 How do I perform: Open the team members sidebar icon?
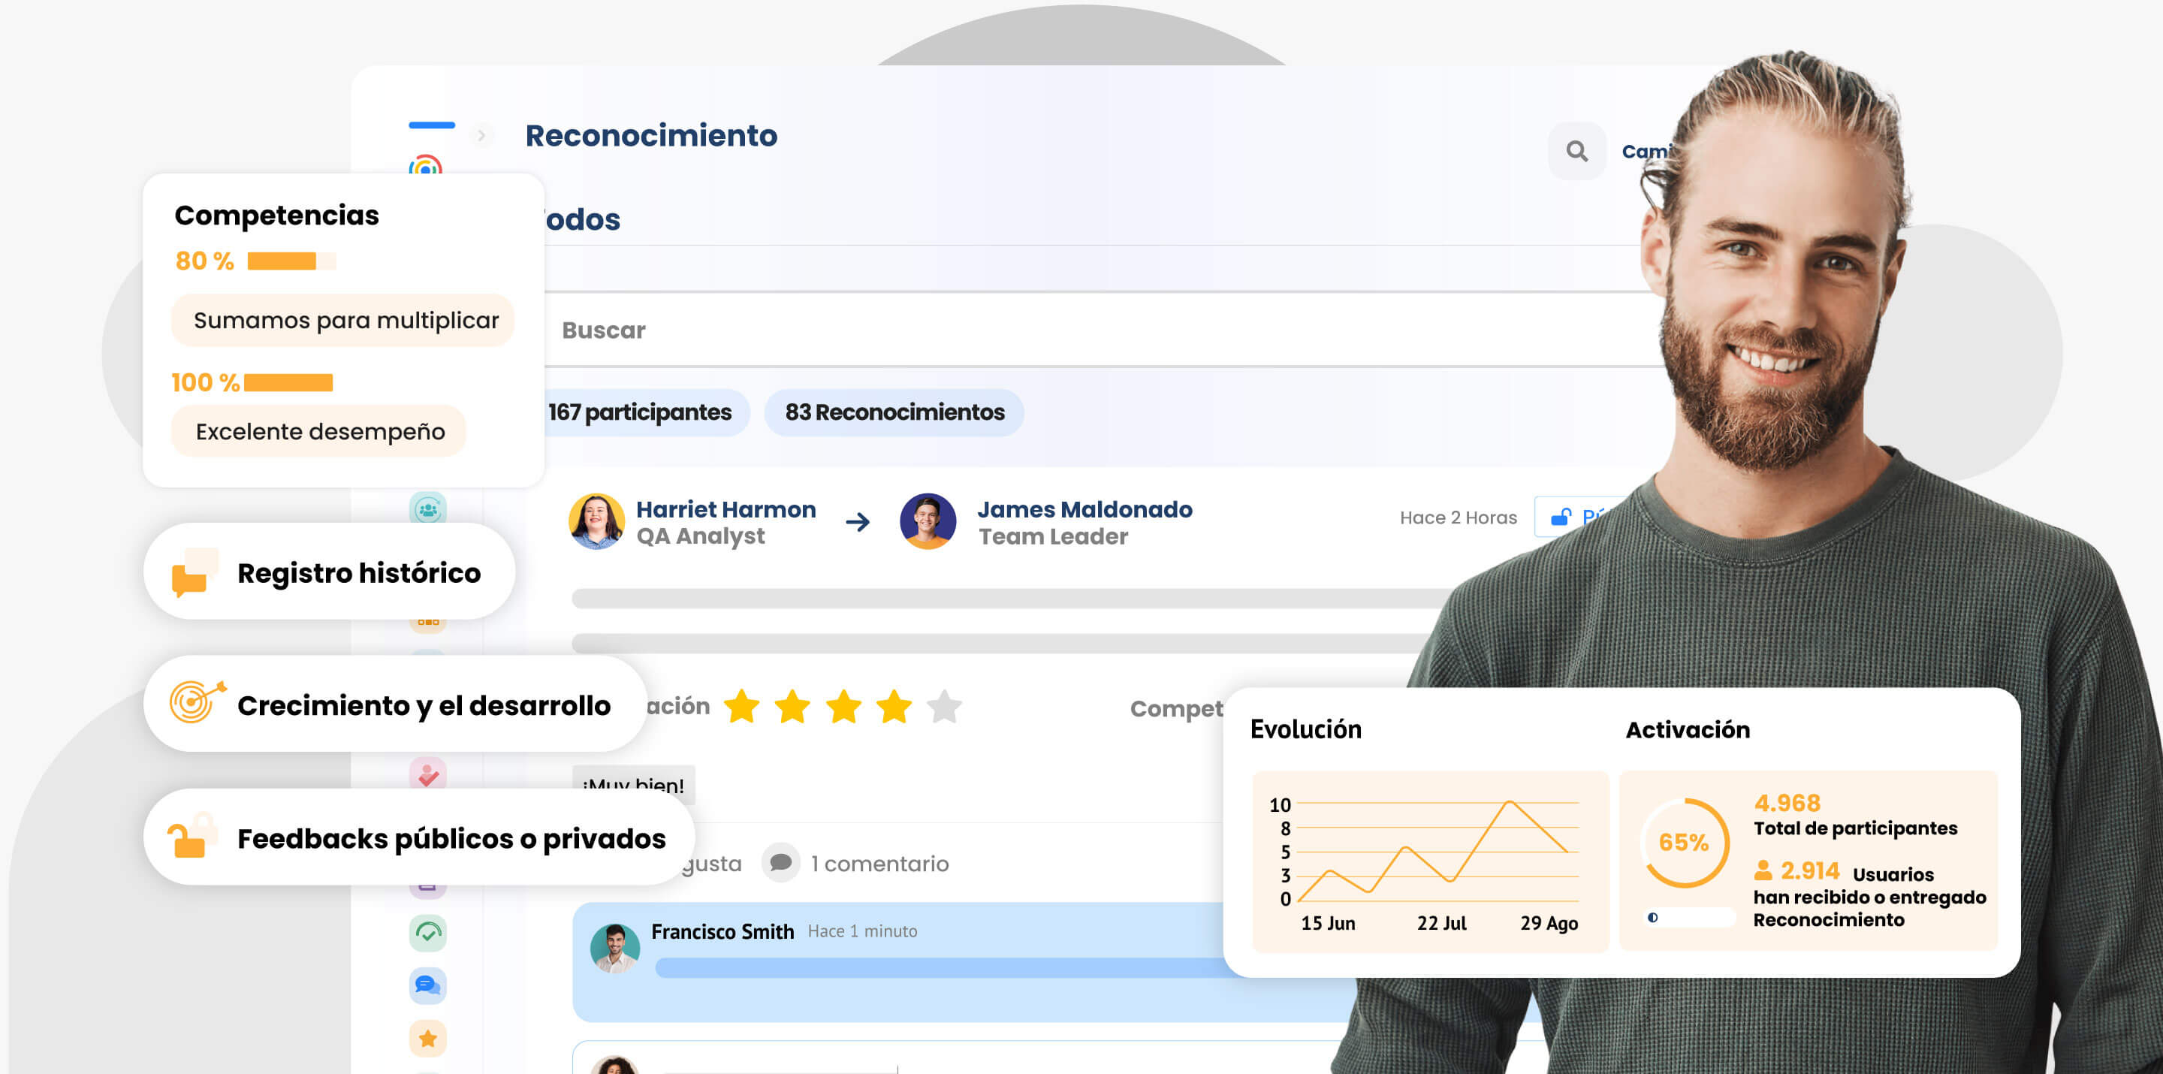point(427,509)
